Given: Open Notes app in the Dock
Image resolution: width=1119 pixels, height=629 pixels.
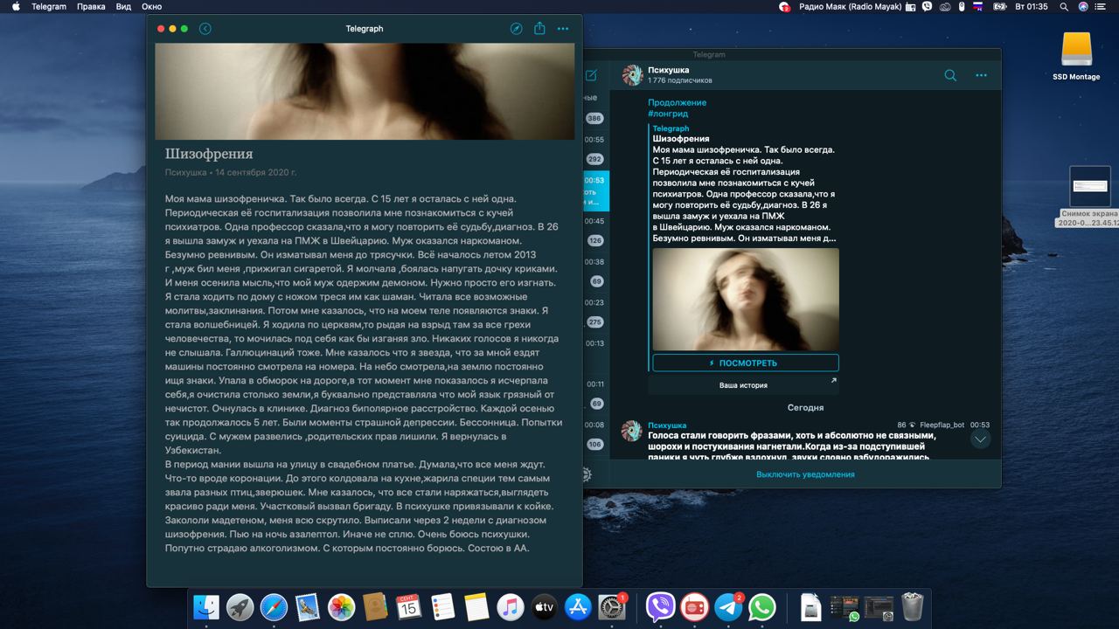Looking at the screenshot, I should point(476,607).
